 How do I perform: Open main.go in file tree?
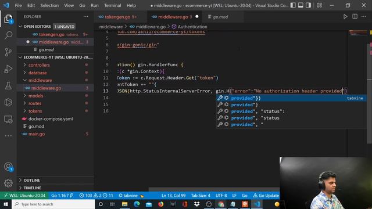click(x=55, y=134)
